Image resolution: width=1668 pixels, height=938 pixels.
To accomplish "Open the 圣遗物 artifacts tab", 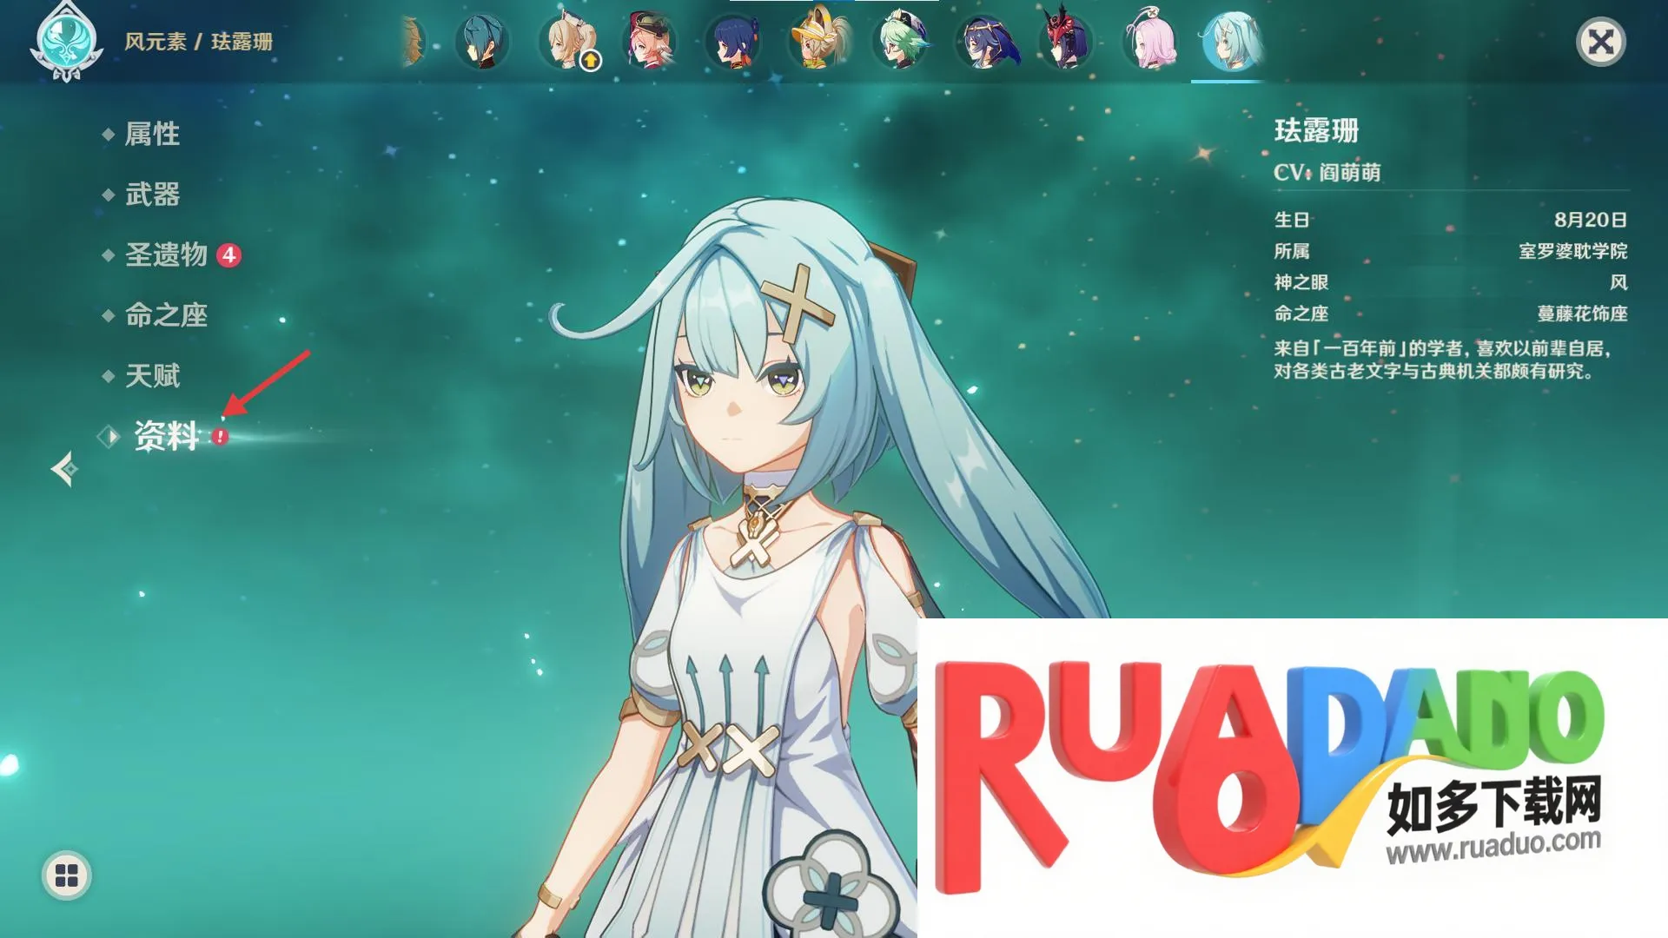I will tap(166, 254).
